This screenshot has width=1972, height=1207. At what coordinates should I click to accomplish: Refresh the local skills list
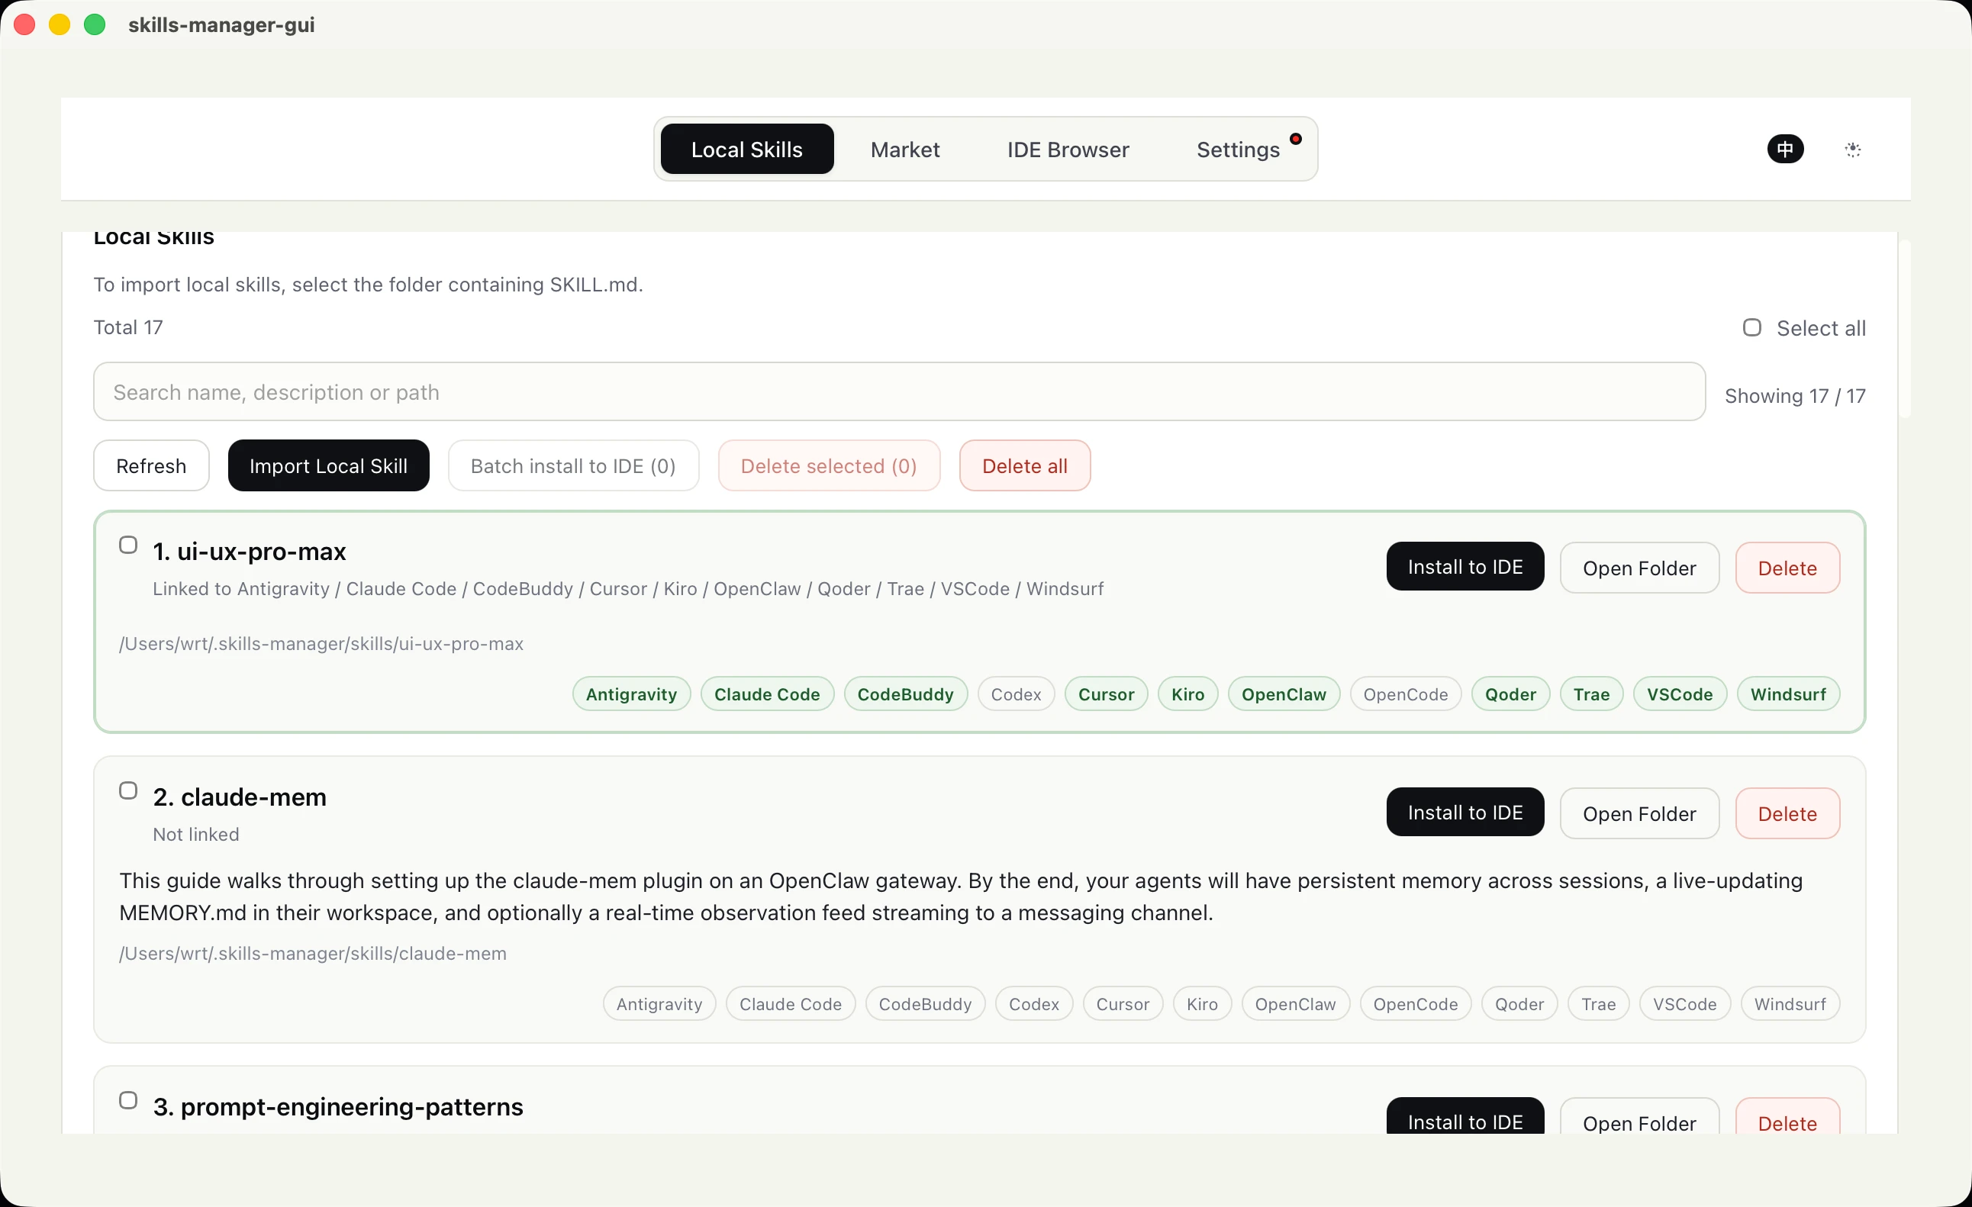tap(151, 465)
